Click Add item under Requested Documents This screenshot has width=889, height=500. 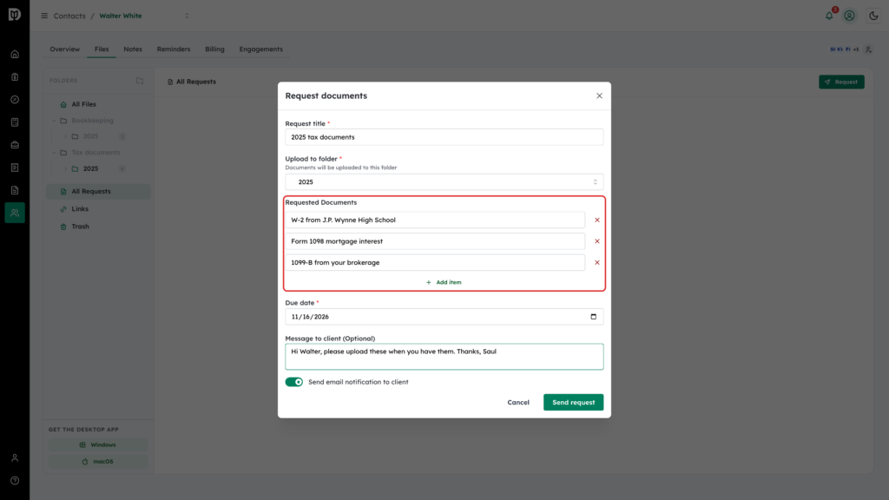click(x=444, y=282)
